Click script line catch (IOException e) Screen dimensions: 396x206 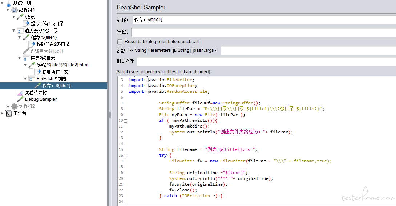(191, 196)
